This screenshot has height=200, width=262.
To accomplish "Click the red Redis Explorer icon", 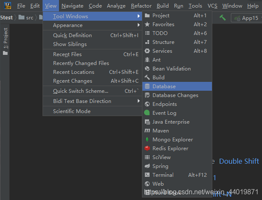I will point(147,148).
